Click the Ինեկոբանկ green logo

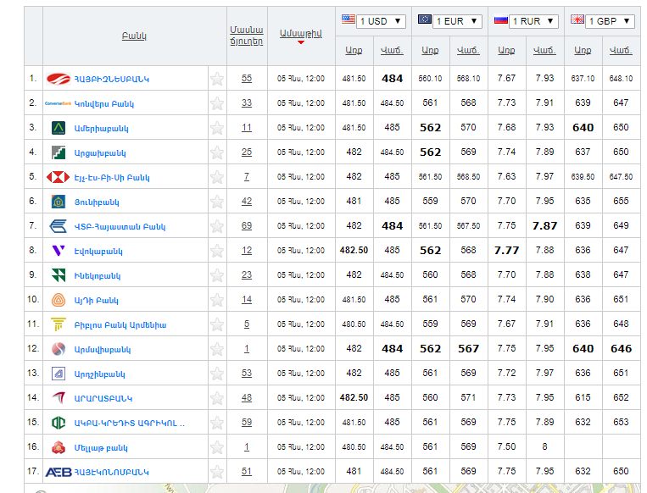tap(59, 275)
